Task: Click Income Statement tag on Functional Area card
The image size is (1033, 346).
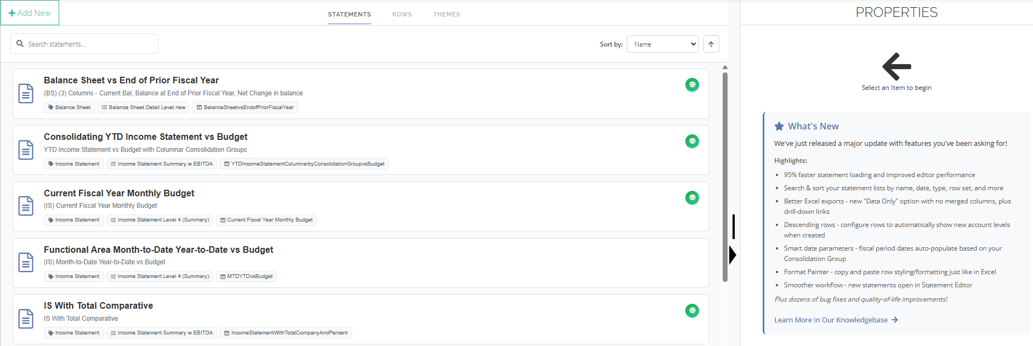Action: 73,276
